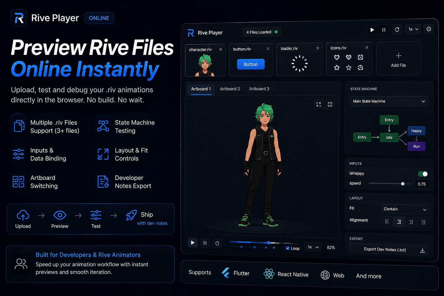Click the pause button in the app's top toolbar
444x296 pixels.
384,30
